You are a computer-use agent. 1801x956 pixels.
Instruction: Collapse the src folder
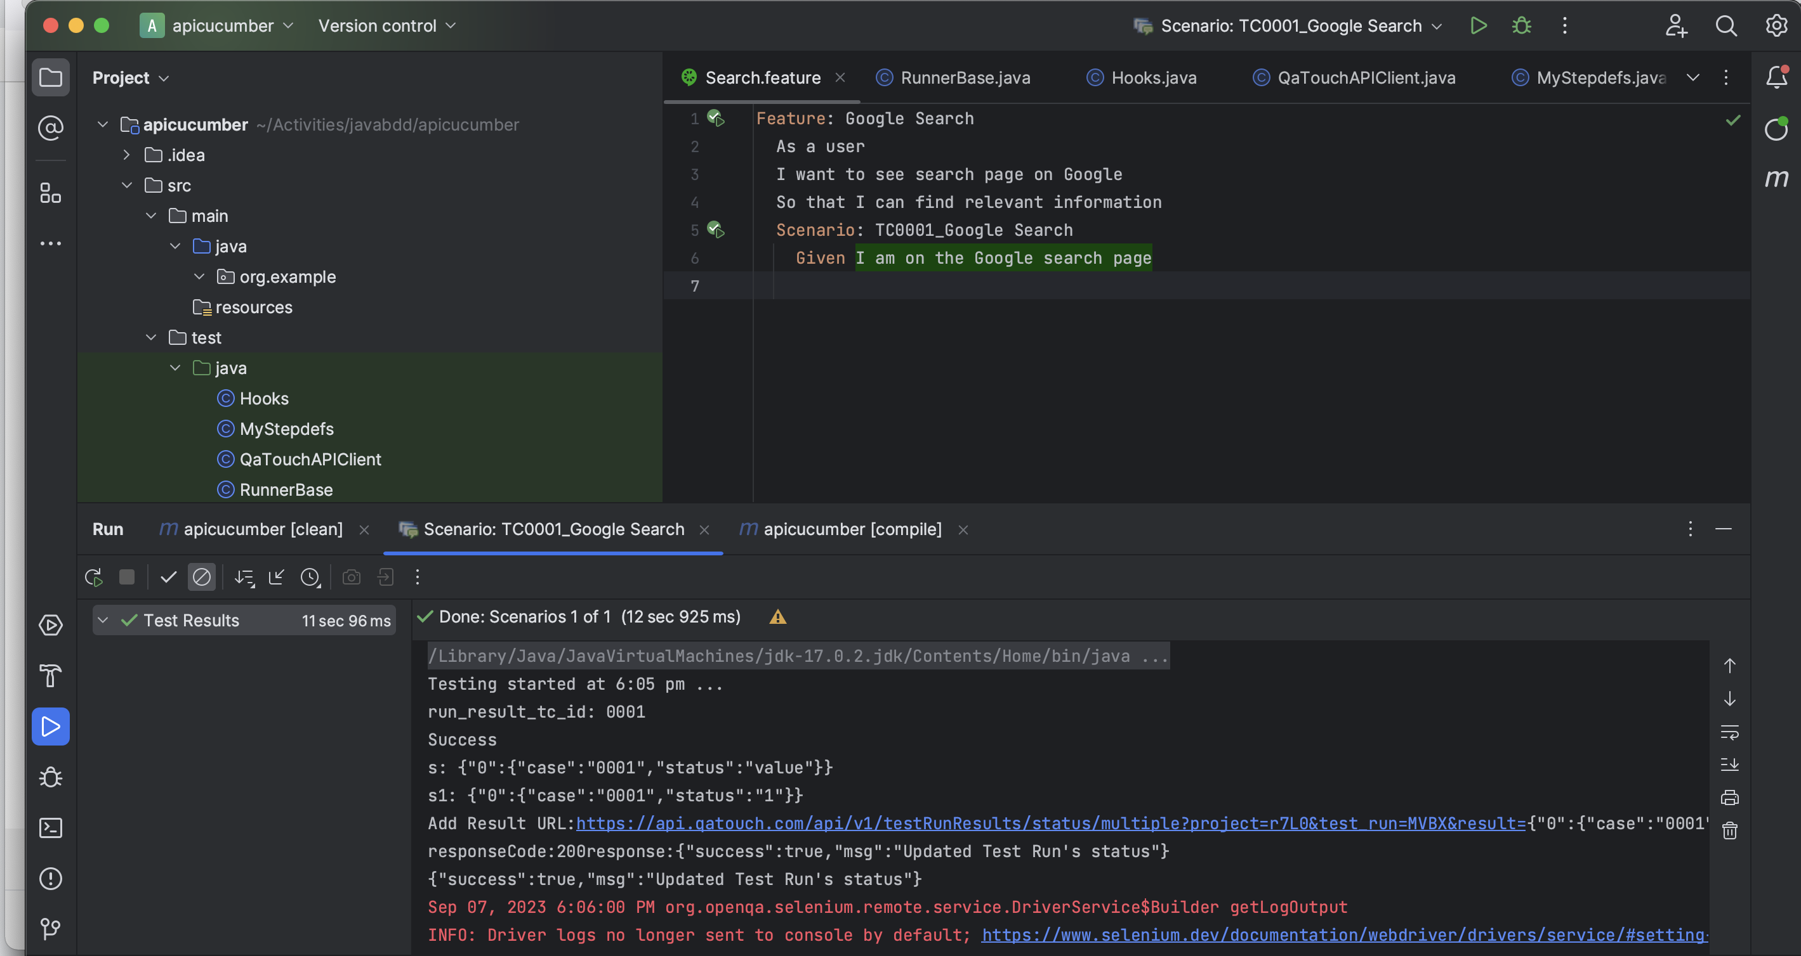126,185
